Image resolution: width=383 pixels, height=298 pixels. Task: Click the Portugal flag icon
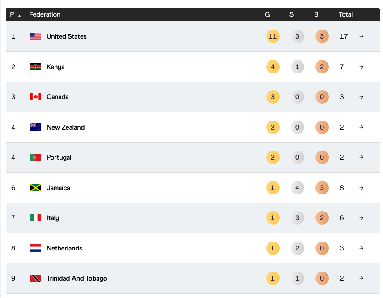[36, 157]
